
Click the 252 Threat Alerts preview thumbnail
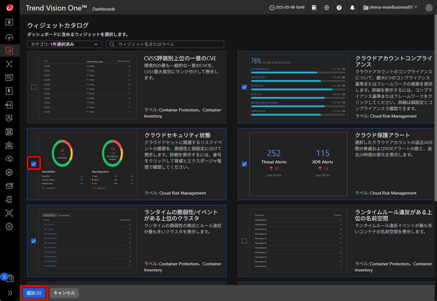298,164
